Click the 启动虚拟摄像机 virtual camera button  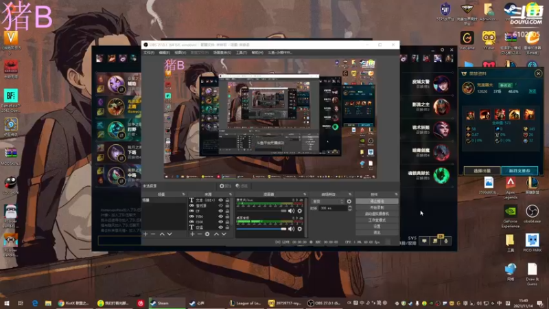(377, 214)
